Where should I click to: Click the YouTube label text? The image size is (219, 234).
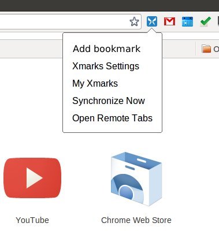(x=32, y=220)
